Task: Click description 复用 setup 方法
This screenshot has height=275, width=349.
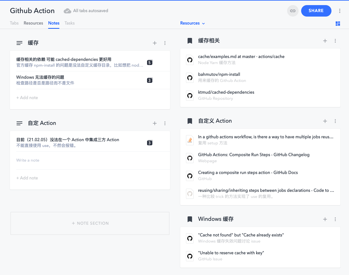Action: click(212, 143)
